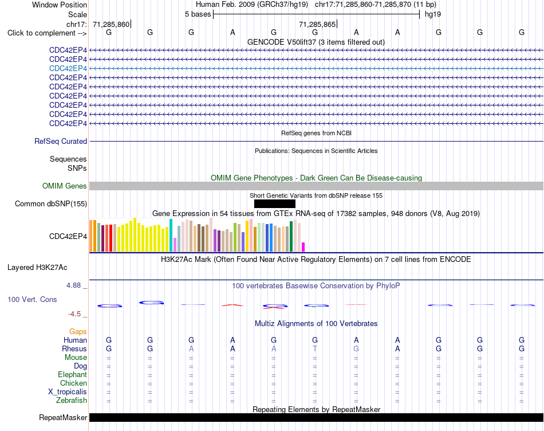
Task: Click the 'chr17:' ruler label
Action: [x=76, y=24]
